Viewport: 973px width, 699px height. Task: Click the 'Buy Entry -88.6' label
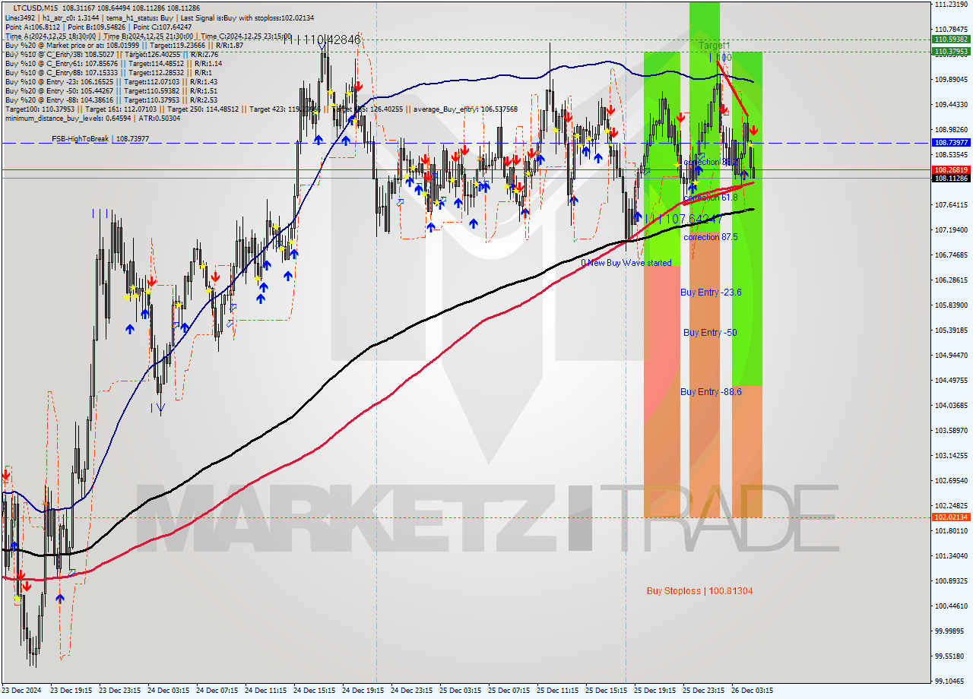point(711,392)
